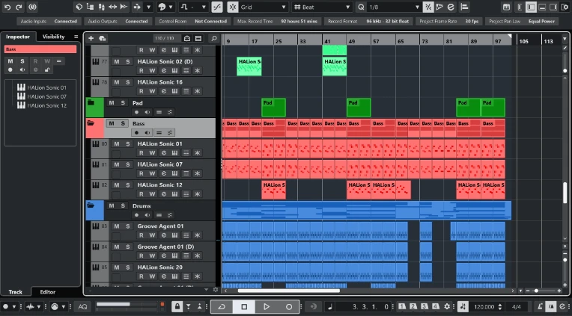Open the Editor tab in the inspector

pos(47,291)
